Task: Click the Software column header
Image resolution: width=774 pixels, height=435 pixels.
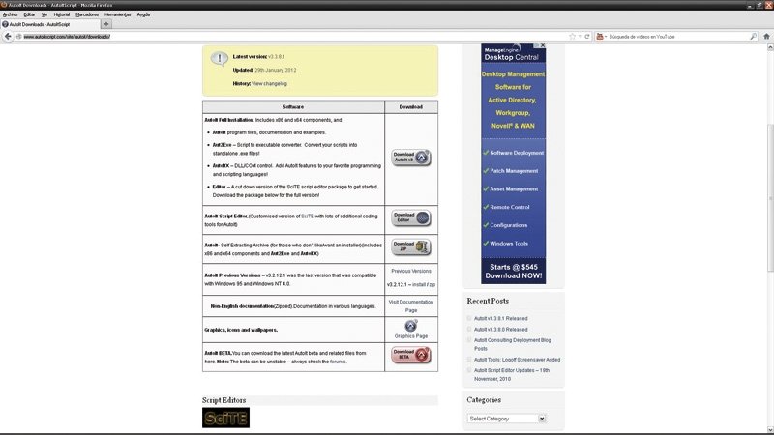Action: click(x=293, y=107)
